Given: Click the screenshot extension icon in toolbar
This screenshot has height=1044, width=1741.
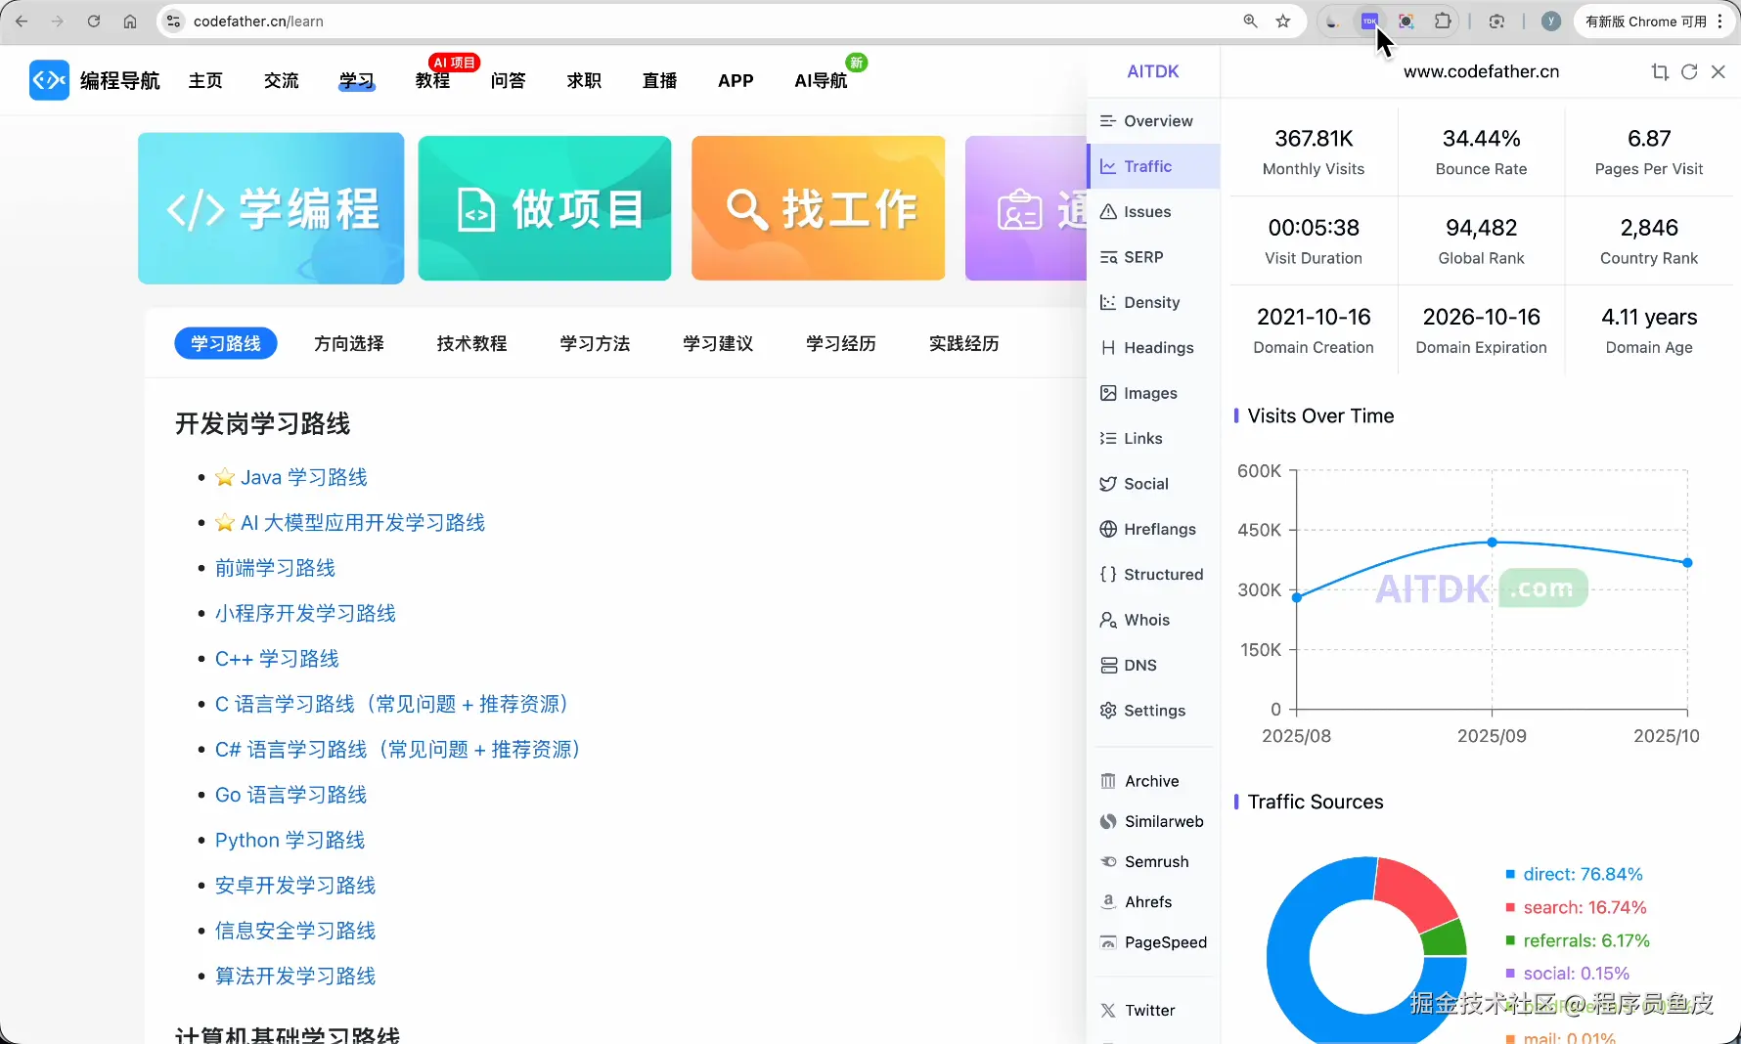Looking at the screenshot, I should (x=1406, y=21).
